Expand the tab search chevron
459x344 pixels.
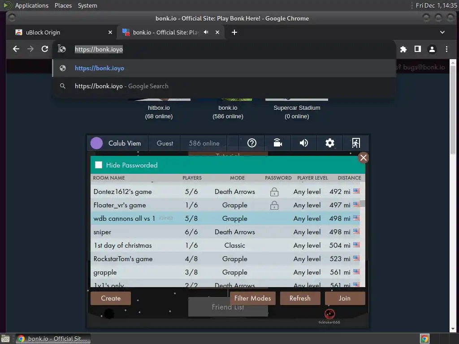pos(442,32)
